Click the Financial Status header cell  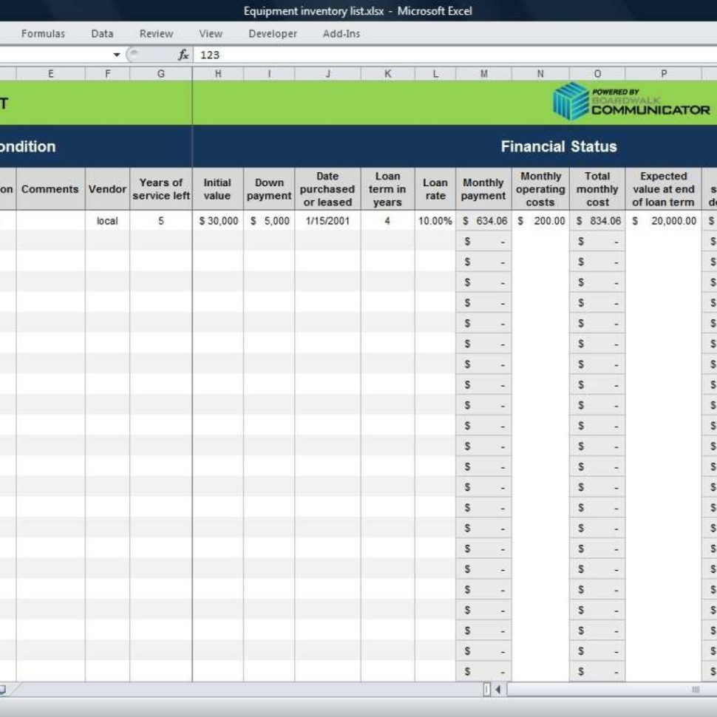(558, 146)
